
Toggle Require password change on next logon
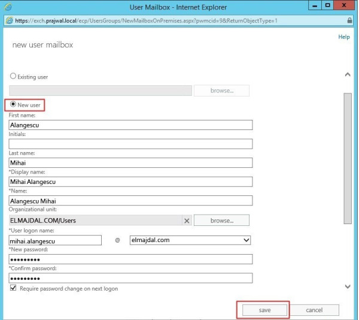pos(13,289)
